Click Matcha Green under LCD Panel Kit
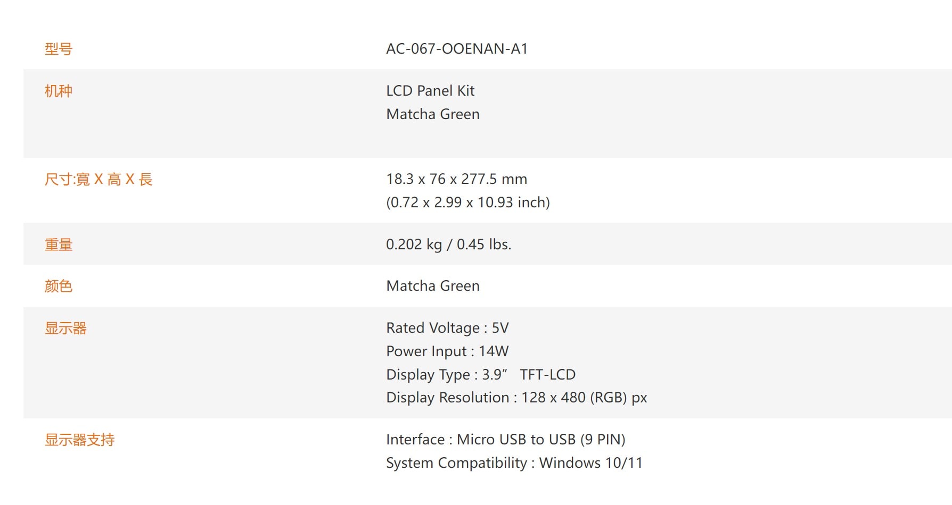The image size is (952, 505). (x=433, y=114)
